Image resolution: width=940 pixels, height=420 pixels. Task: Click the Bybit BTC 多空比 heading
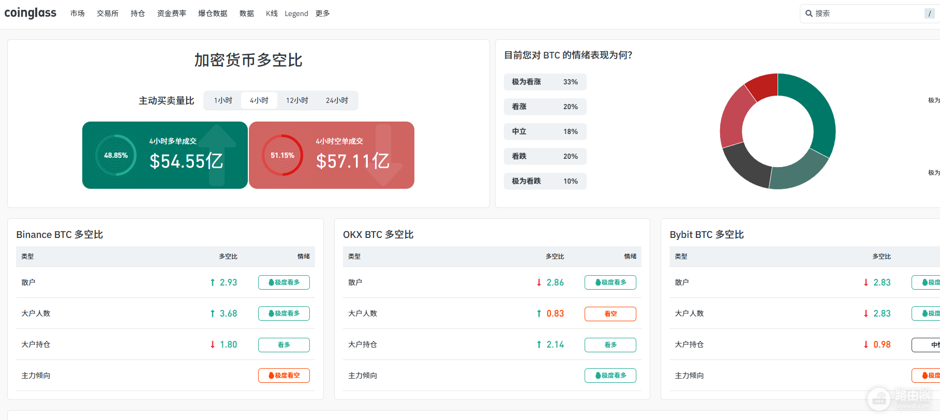[x=707, y=235]
